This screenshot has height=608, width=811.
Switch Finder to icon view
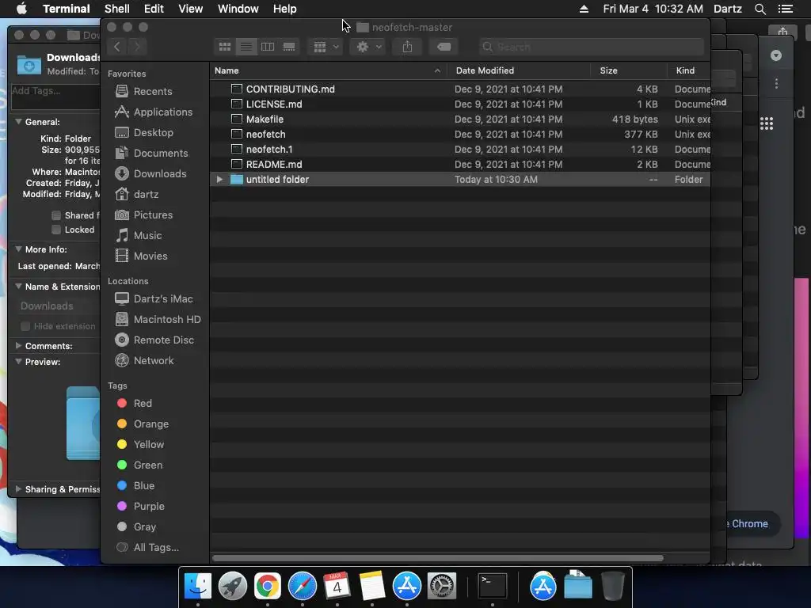(x=224, y=47)
